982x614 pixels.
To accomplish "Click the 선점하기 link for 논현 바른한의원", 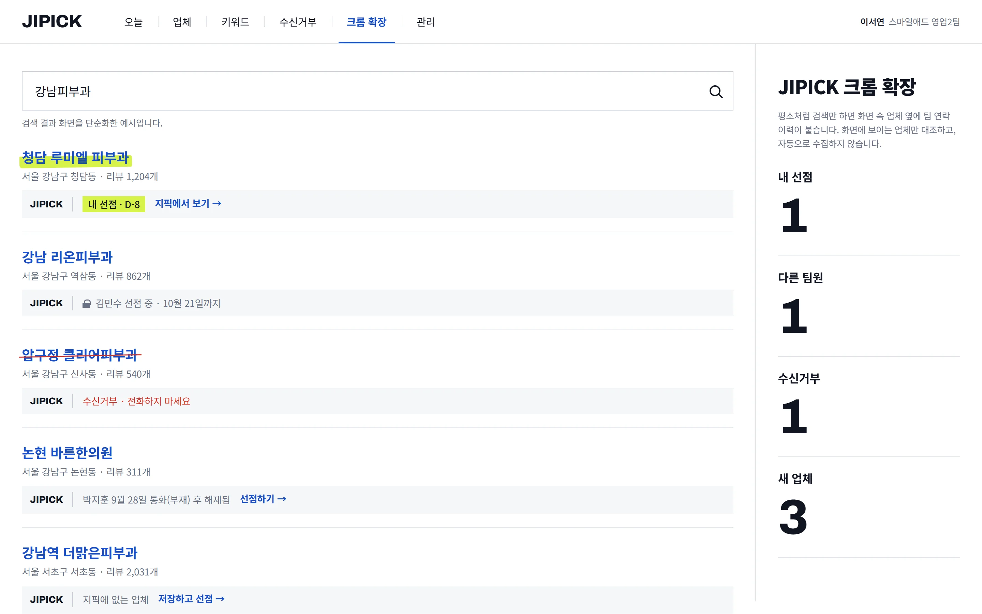I will (x=263, y=499).
